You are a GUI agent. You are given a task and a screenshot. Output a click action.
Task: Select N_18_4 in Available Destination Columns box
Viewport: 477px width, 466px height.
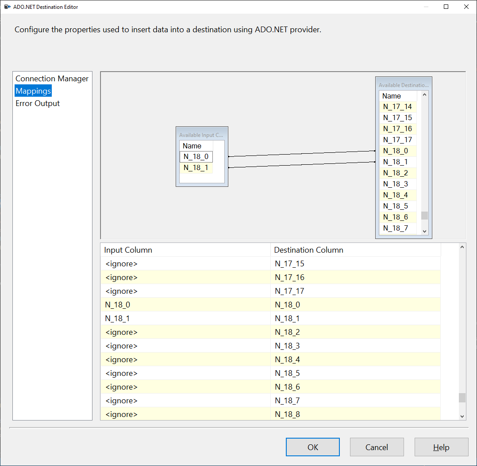click(398, 195)
